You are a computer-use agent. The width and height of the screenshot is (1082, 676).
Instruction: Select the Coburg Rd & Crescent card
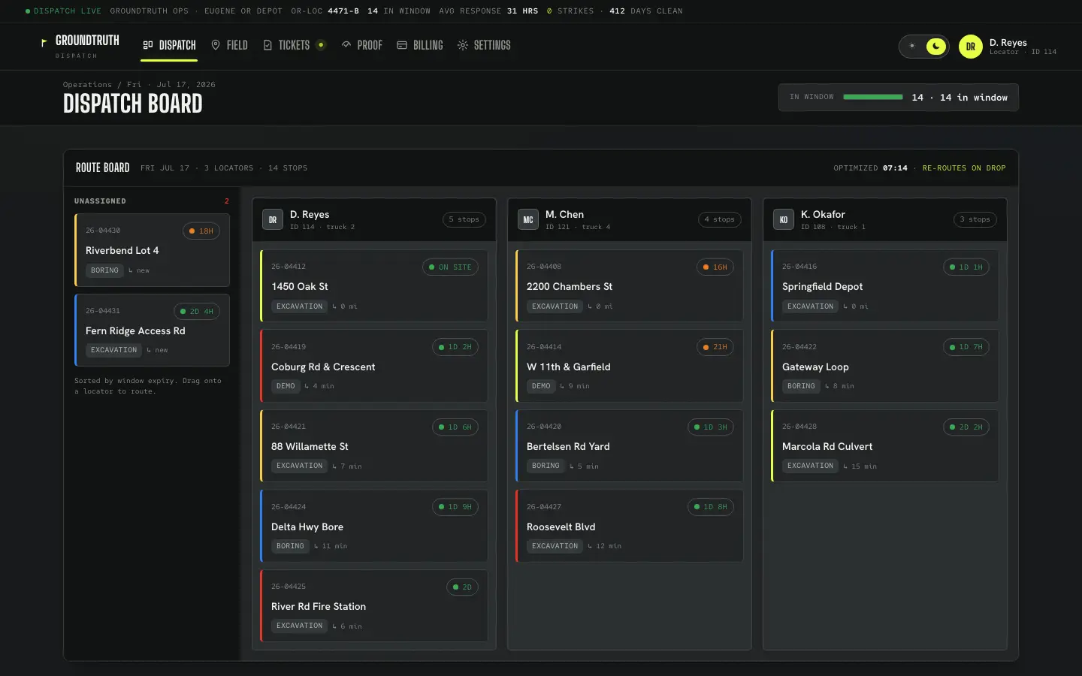[x=374, y=367]
